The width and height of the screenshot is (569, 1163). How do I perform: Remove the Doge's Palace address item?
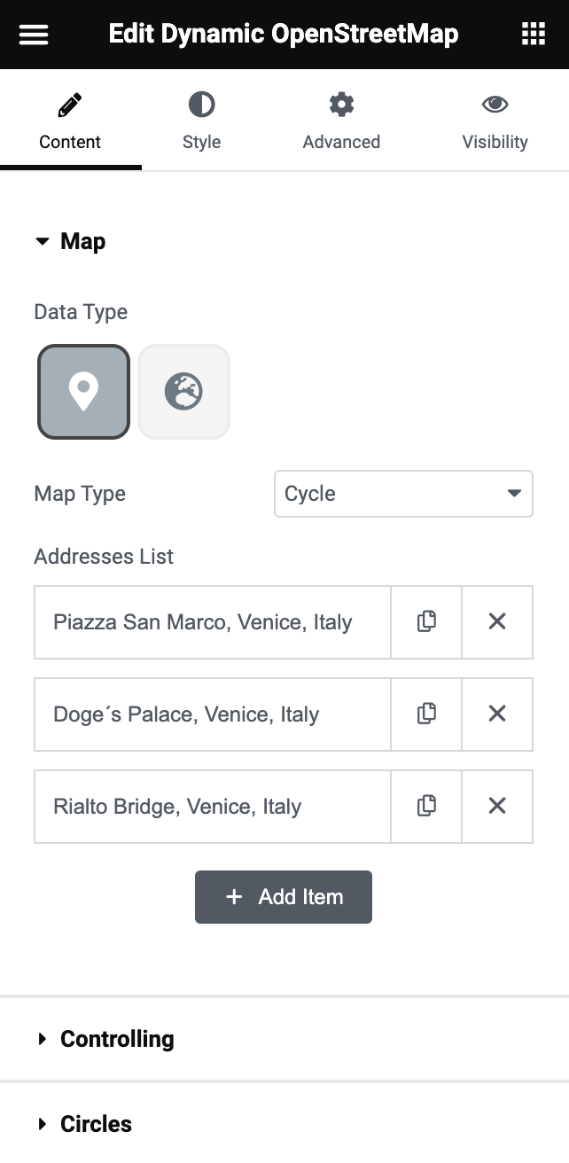click(x=497, y=714)
